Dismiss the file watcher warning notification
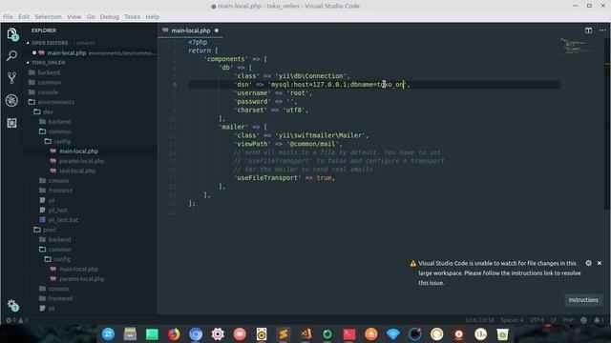The width and height of the screenshot is (611, 343). coord(600,263)
